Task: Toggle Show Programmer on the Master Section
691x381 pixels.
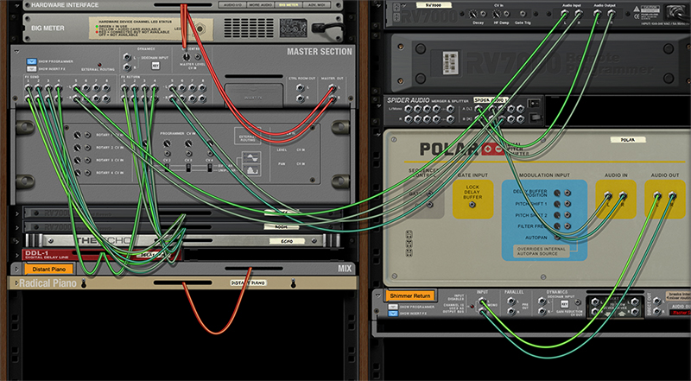Action: click(x=31, y=61)
